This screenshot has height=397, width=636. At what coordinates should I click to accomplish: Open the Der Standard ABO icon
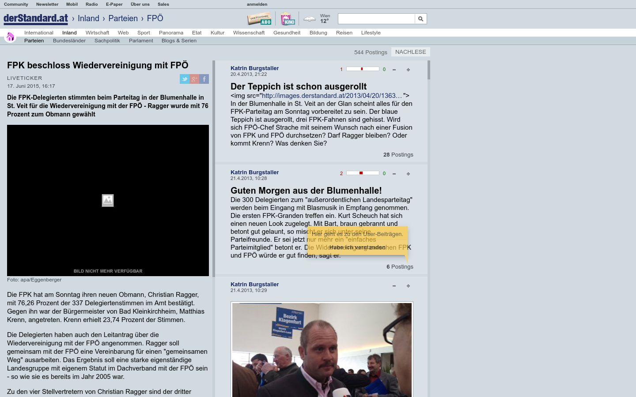point(259,19)
